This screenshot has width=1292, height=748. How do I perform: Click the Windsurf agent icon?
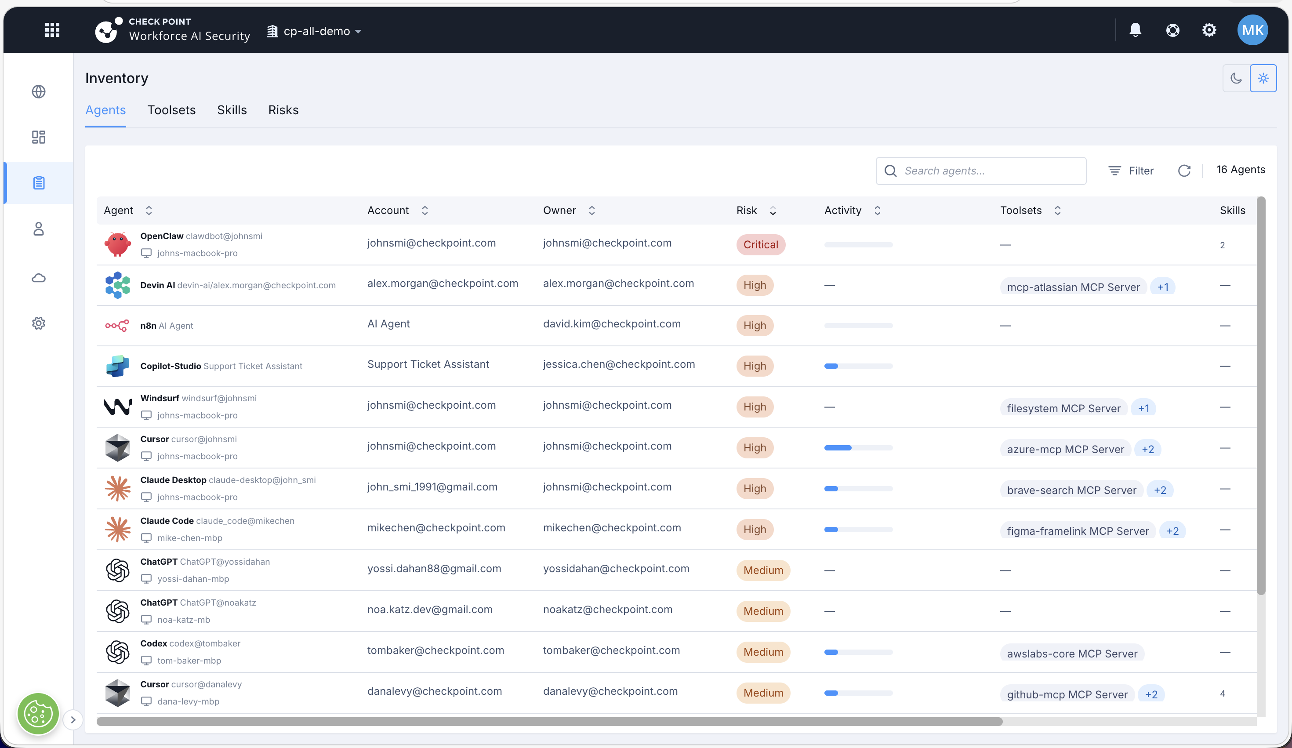117,407
